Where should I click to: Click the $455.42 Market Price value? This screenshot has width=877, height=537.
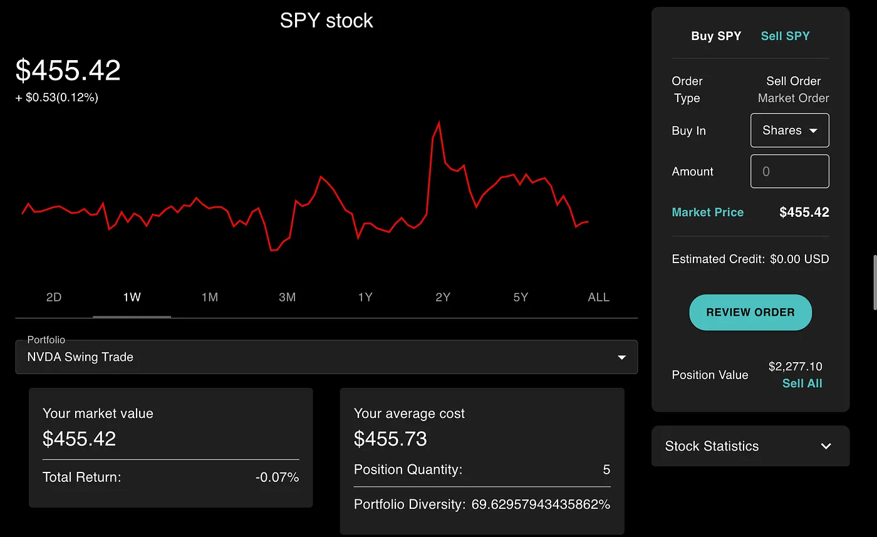click(x=804, y=212)
